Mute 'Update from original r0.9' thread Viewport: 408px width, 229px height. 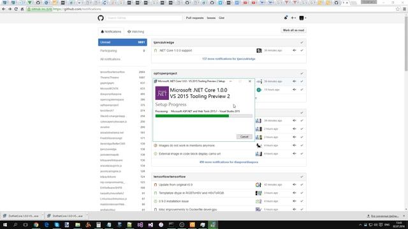[x=295, y=184]
